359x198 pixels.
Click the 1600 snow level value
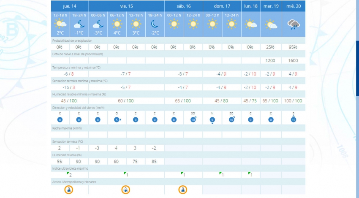pos(293,60)
